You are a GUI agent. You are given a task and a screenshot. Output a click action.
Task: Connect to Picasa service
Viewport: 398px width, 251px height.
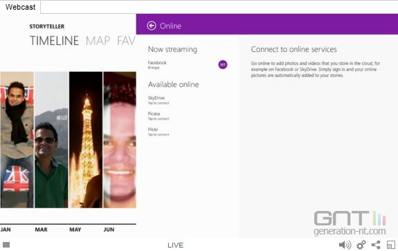[159, 116]
